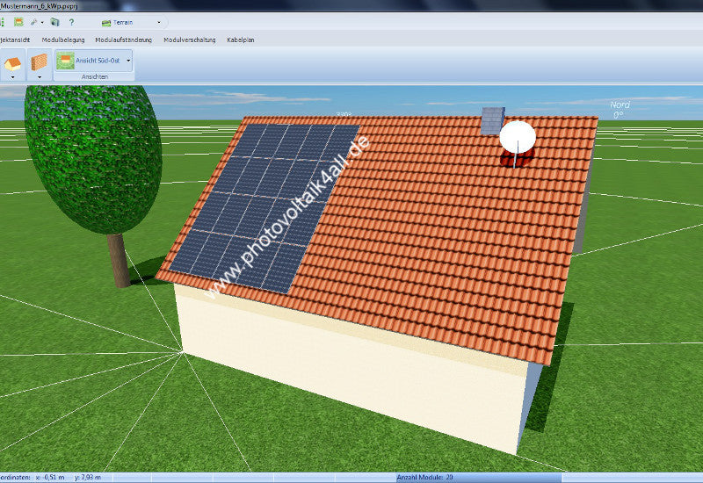Expand the arrow below the house icon
This screenshot has height=483, width=703.
click(x=12, y=77)
